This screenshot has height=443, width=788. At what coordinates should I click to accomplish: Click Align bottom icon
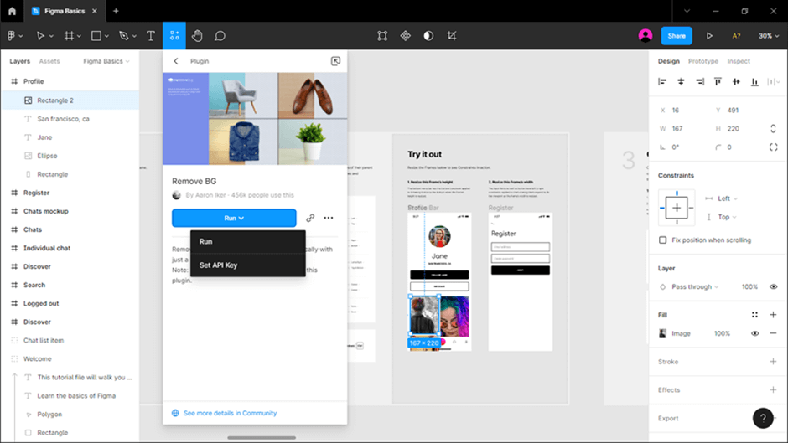coord(754,82)
